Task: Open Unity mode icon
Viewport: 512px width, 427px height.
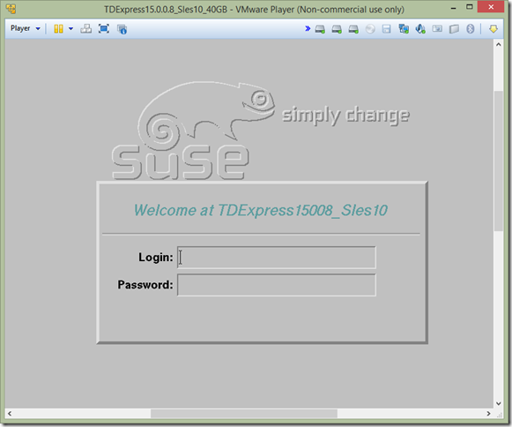Action: 122,29
